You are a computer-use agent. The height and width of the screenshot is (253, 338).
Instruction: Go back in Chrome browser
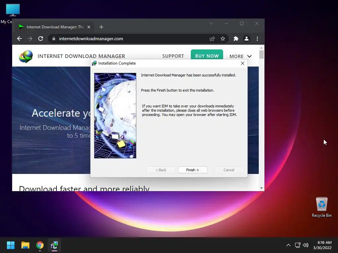click(x=19, y=39)
